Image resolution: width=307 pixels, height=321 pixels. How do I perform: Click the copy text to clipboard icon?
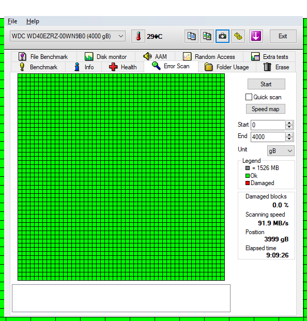pyautogui.click(x=191, y=36)
